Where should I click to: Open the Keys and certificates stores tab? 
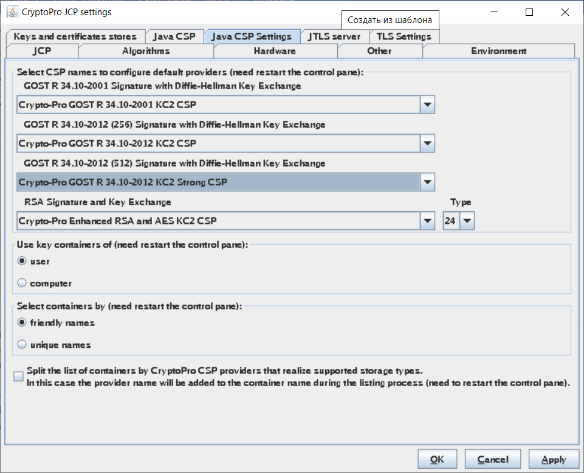(x=75, y=36)
